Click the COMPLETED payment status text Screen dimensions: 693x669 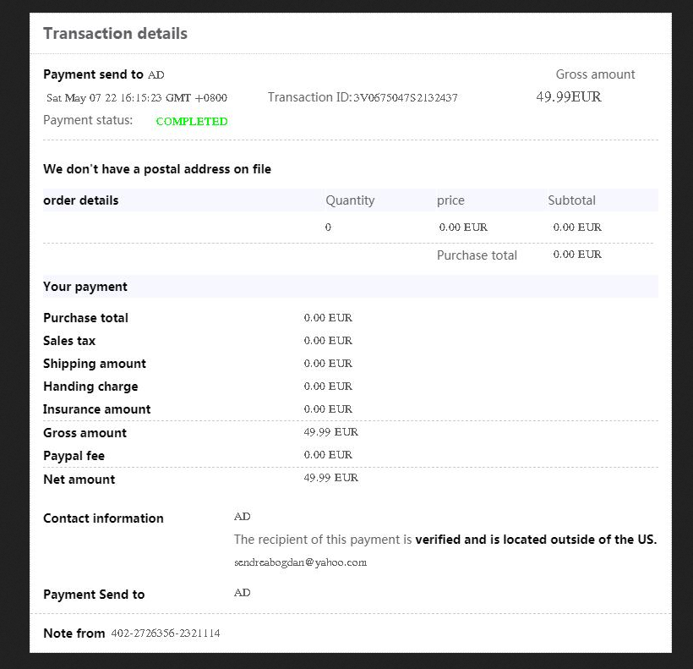[192, 122]
